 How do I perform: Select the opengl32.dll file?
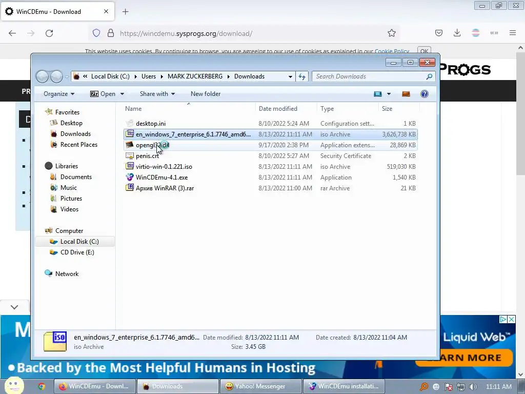coord(271,145)
